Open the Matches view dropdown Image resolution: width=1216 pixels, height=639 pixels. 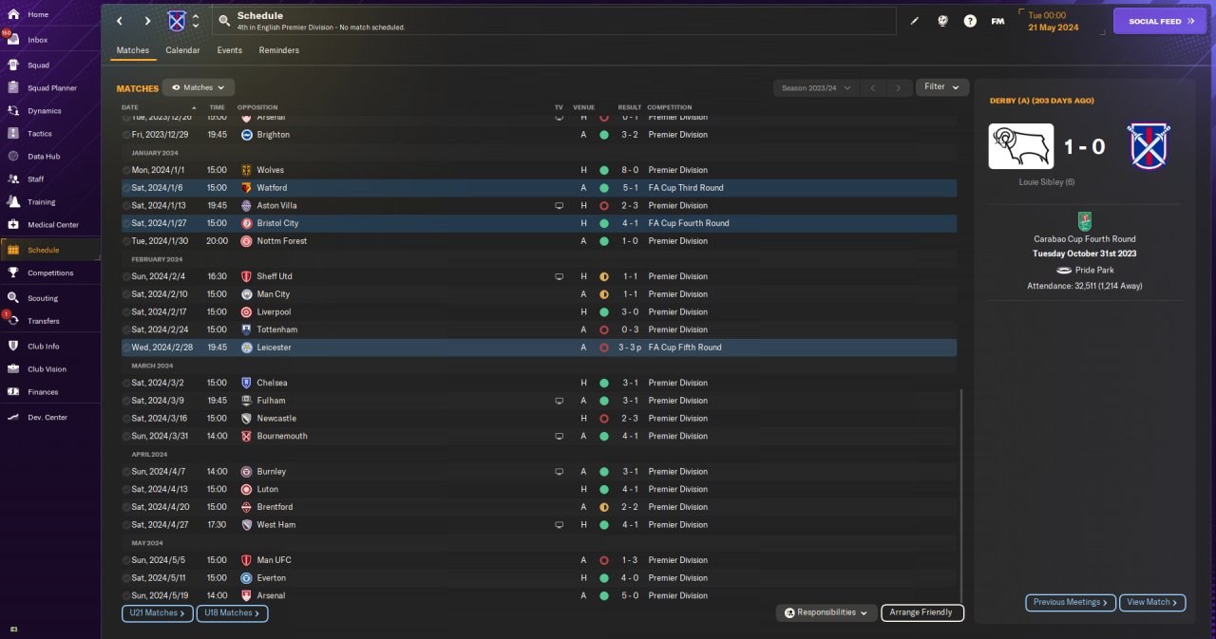tap(199, 87)
